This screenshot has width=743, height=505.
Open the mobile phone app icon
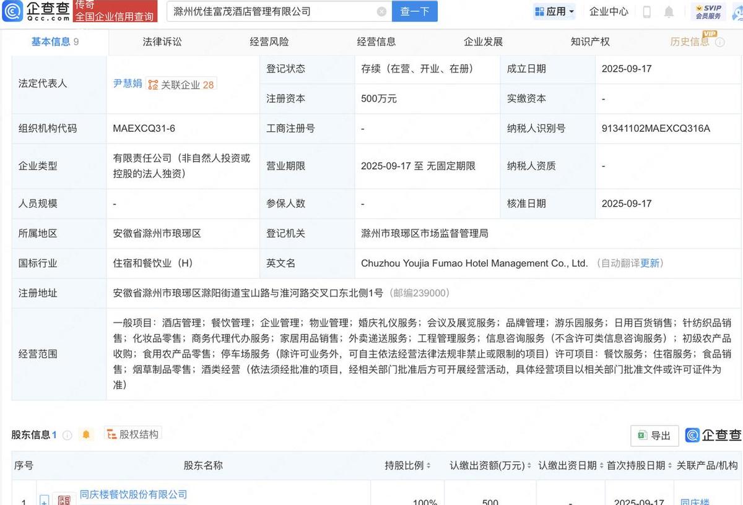[646, 12]
